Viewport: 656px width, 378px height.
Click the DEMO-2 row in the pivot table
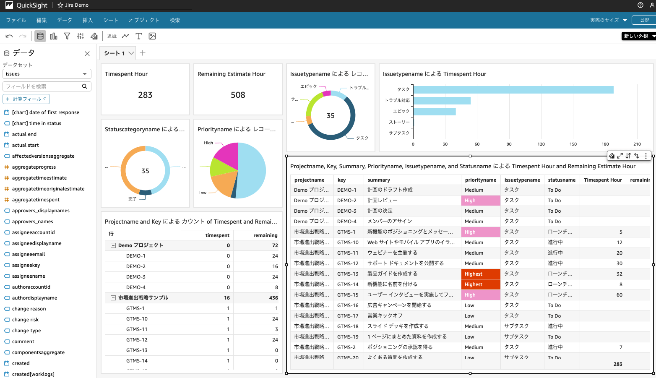[191, 266]
